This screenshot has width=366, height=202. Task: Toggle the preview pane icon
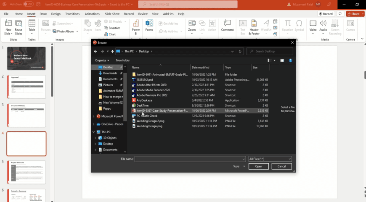(282, 60)
